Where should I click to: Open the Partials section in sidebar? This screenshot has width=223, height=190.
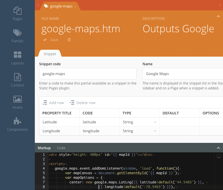tap(17, 36)
